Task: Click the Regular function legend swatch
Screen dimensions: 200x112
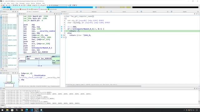Action: click(11, 9)
